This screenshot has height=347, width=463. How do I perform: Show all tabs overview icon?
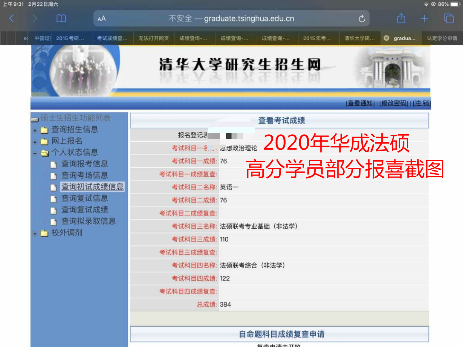pyautogui.click(x=449, y=18)
